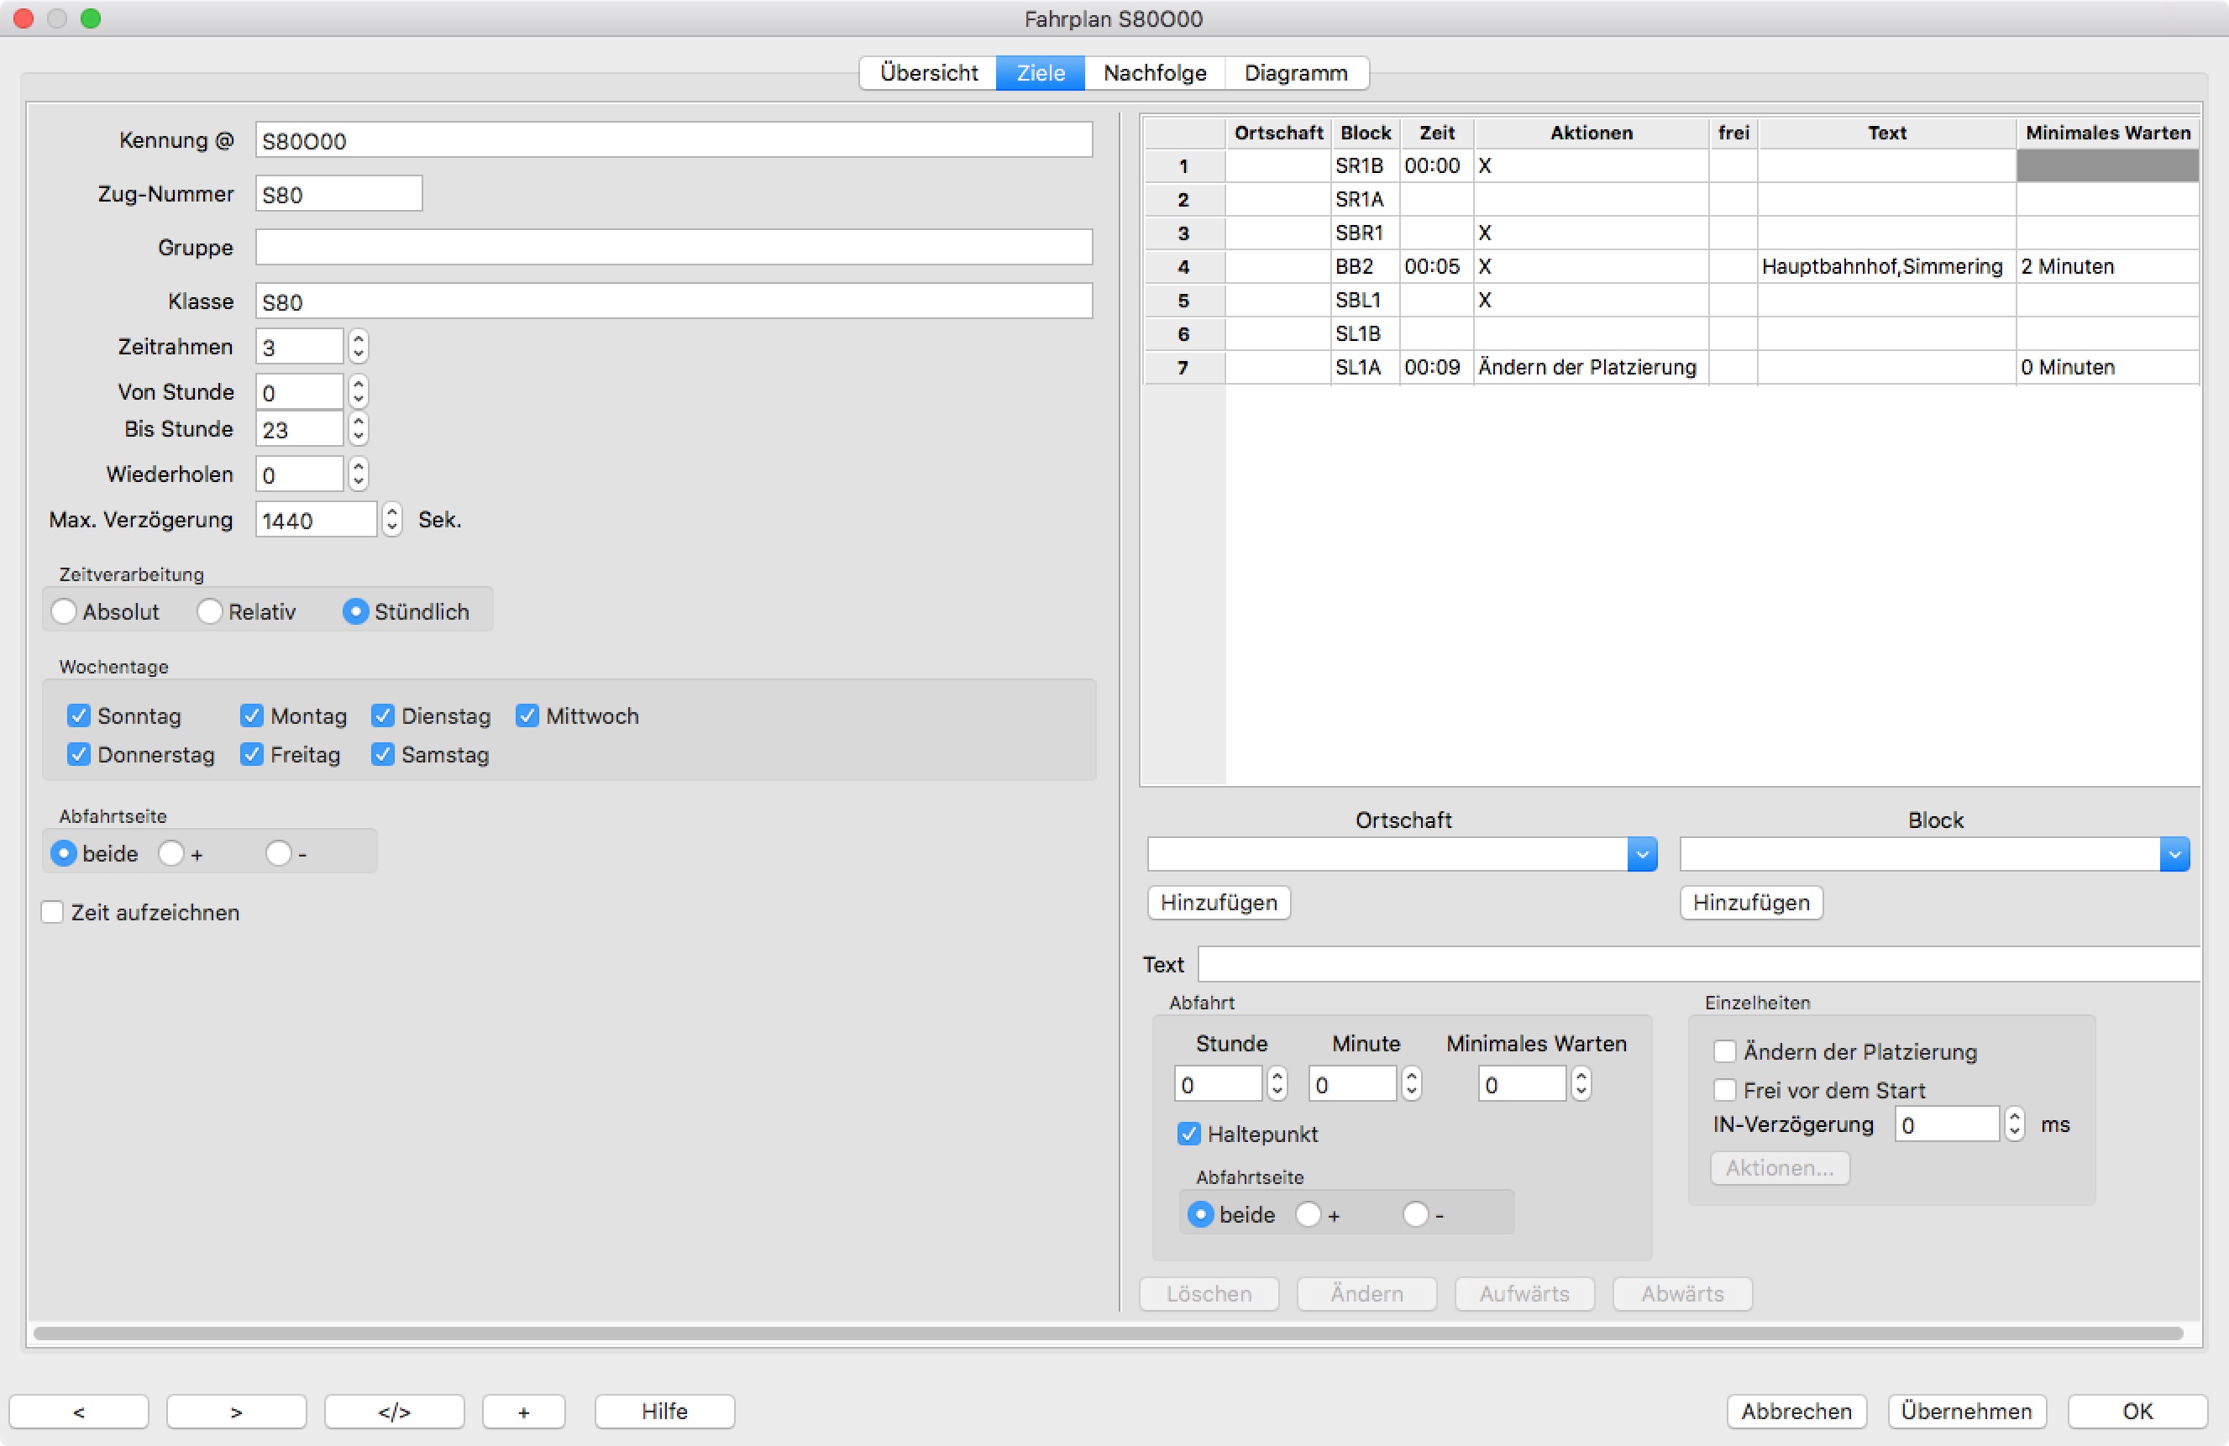Switch to the Übersicht tab
The image size is (2229, 1446).
(928, 73)
